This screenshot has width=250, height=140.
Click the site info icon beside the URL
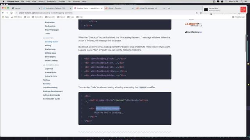(x=16, y=13)
